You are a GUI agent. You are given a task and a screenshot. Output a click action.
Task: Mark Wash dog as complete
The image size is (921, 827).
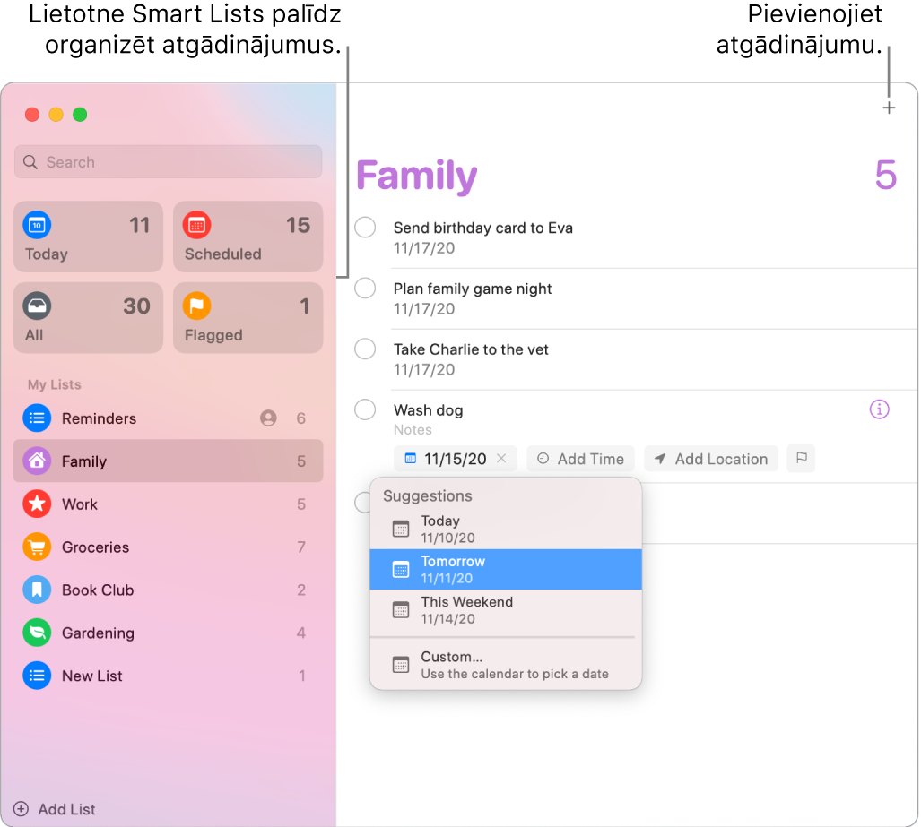(x=365, y=409)
